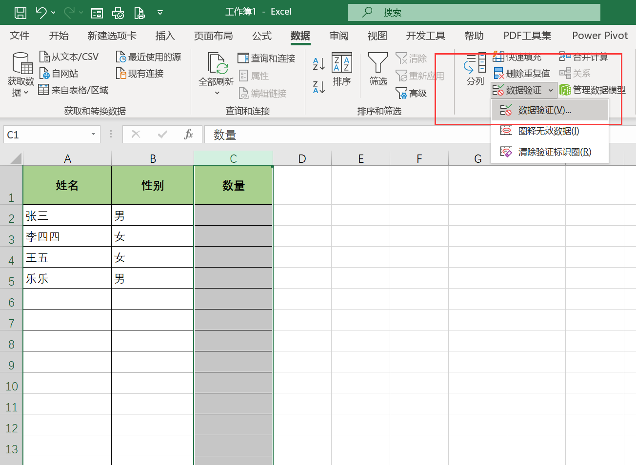Click the Save icon in title bar

pyautogui.click(x=20, y=13)
